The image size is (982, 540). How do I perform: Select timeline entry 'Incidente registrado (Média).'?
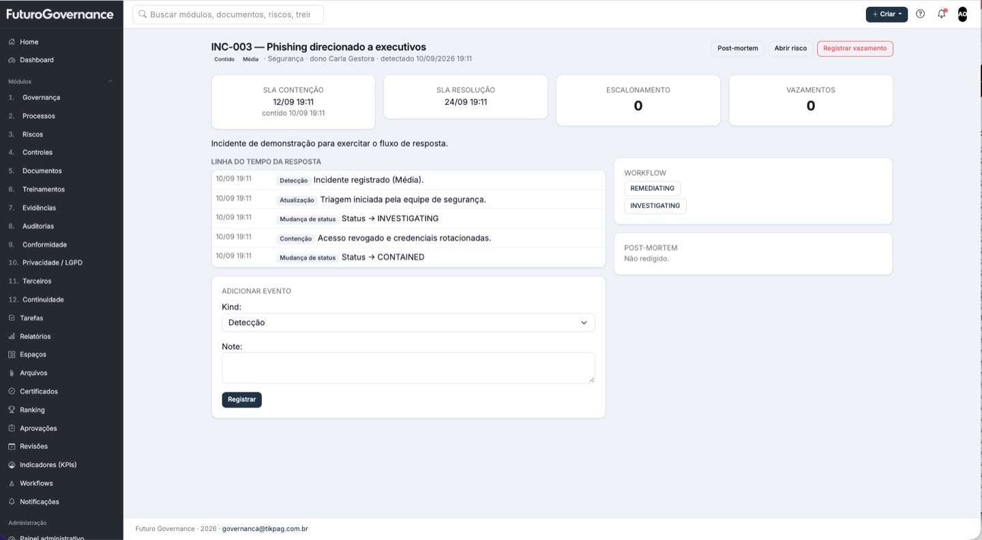(x=408, y=180)
